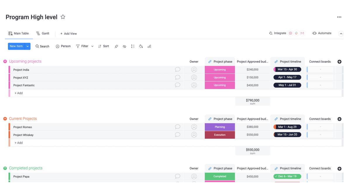This screenshot has width=351, height=192.
Task: Switch to the Gantt view tab
Action: [x=43, y=34]
